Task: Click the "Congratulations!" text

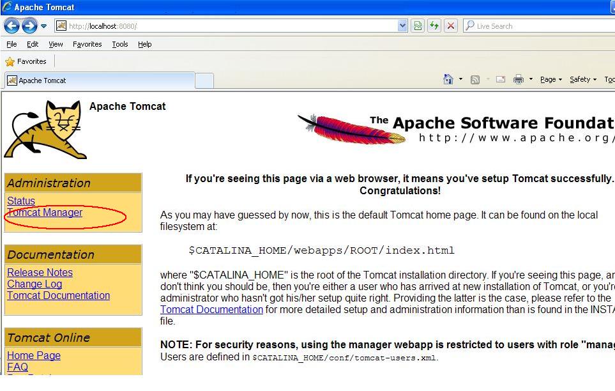Action: tap(400, 191)
